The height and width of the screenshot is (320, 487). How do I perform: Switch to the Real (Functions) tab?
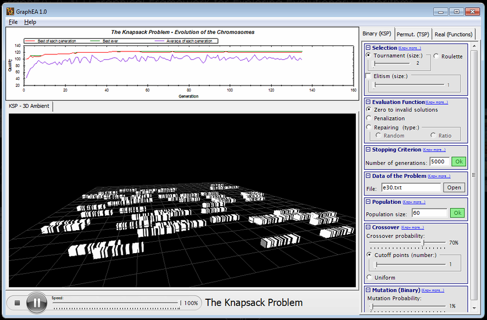coord(453,34)
